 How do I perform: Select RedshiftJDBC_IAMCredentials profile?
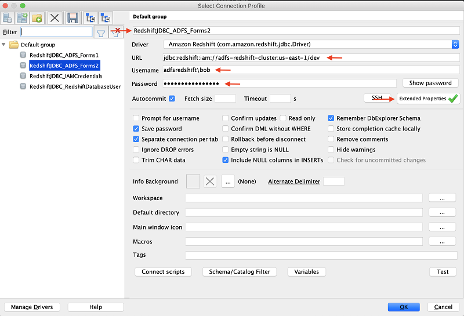pyautogui.click(x=66, y=76)
